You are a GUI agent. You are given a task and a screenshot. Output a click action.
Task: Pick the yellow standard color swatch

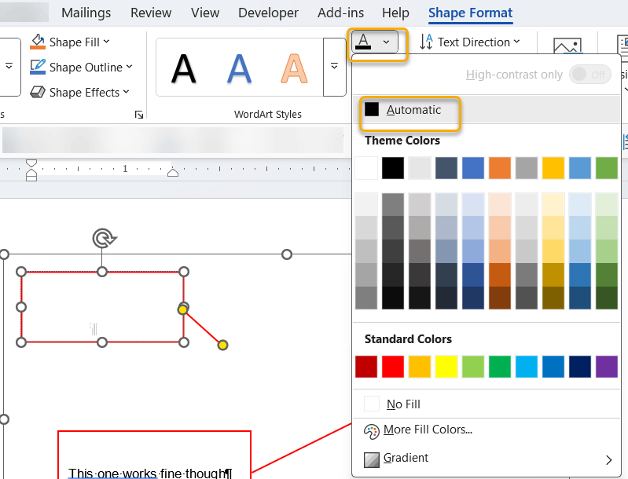click(446, 367)
